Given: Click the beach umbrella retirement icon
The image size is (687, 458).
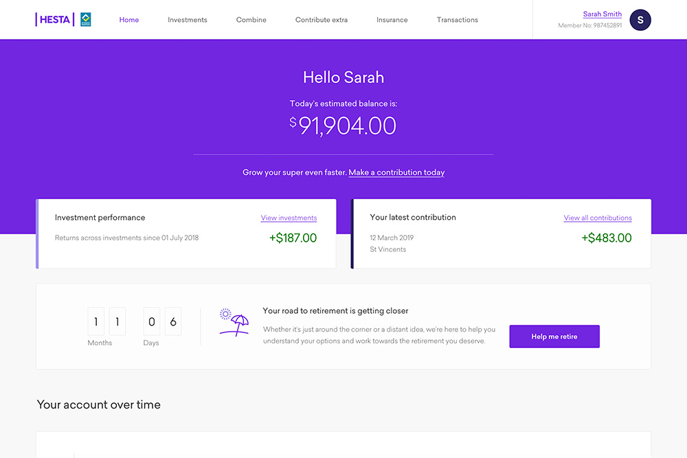Looking at the screenshot, I should pos(234,322).
